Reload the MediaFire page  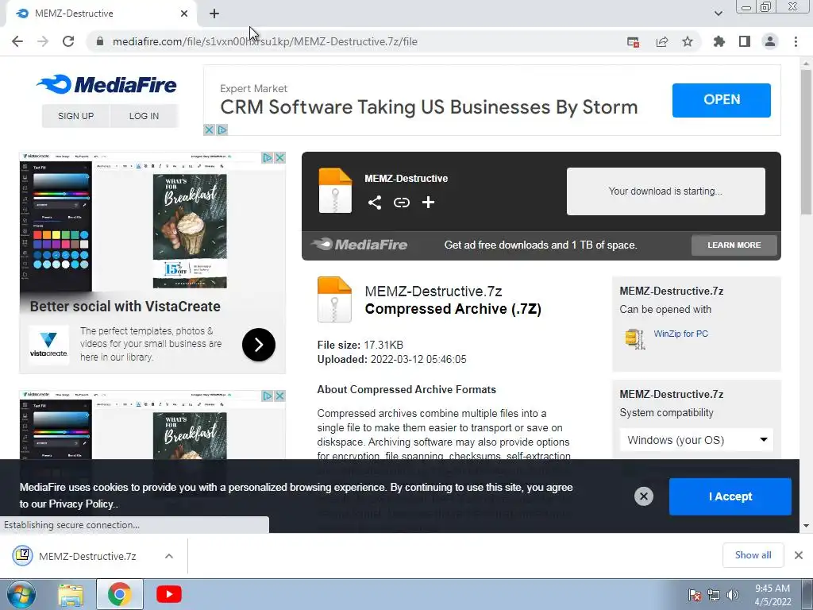(x=68, y=41)
